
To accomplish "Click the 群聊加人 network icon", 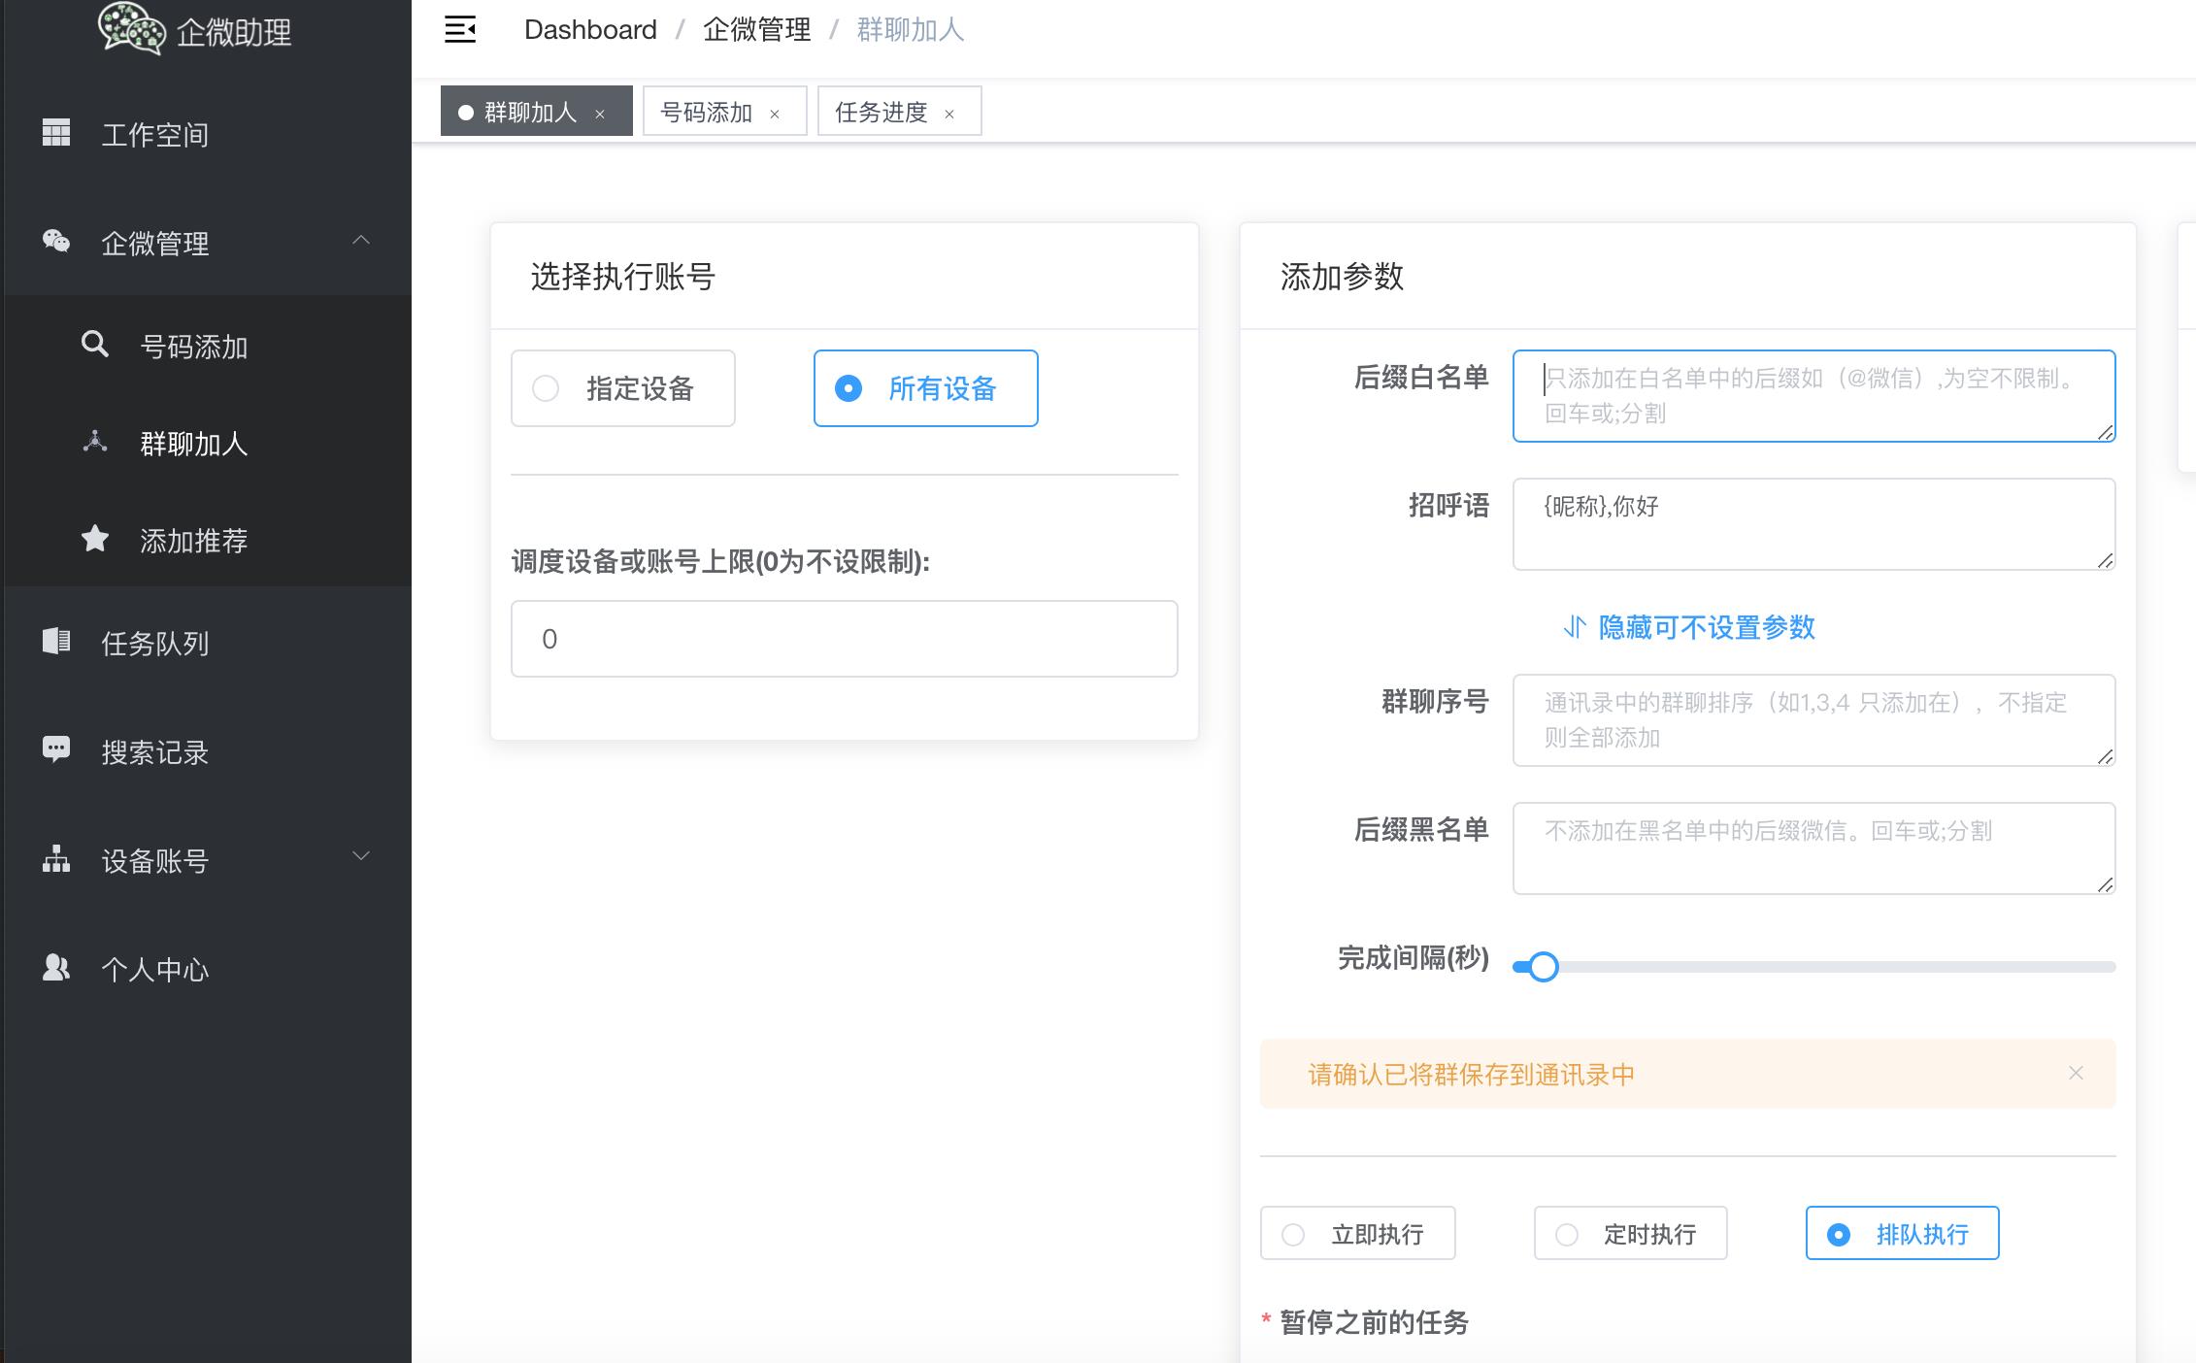I will click(x=94, y=442).
